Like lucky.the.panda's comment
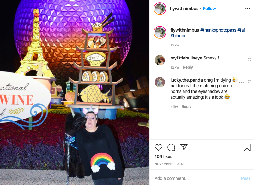The image size is (254, 185). point(250,82)
